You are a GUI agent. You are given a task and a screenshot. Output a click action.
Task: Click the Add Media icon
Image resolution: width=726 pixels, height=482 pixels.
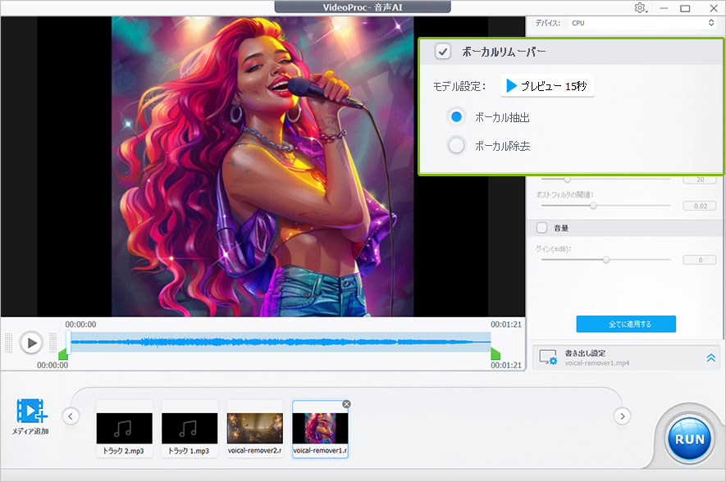[31, 411]
